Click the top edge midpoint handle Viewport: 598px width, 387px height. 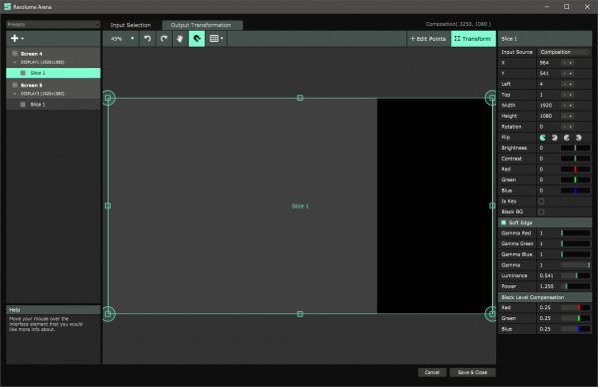[x=300, y=98]
